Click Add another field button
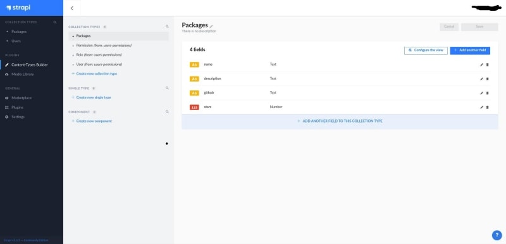The height and width of the screenshot is (244, 506). (x=470, y=51)
